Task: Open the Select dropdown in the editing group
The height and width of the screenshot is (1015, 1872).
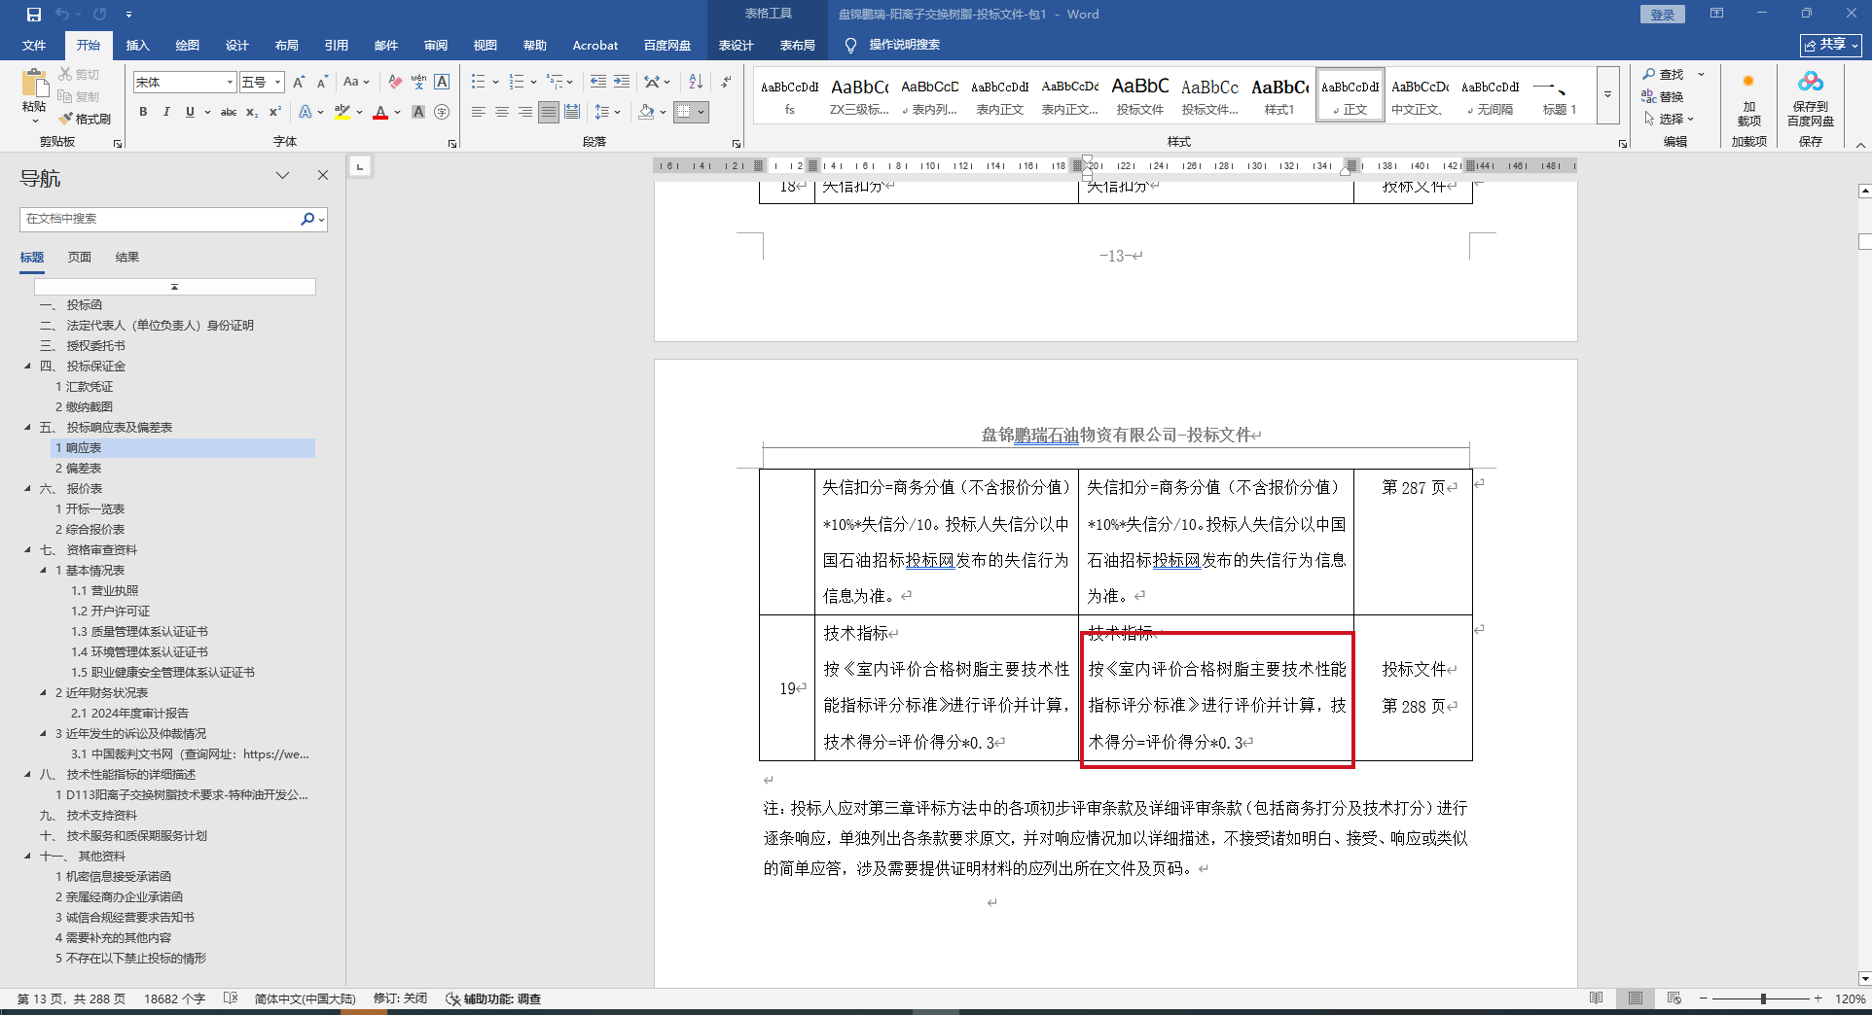Action: point(1669,119)
